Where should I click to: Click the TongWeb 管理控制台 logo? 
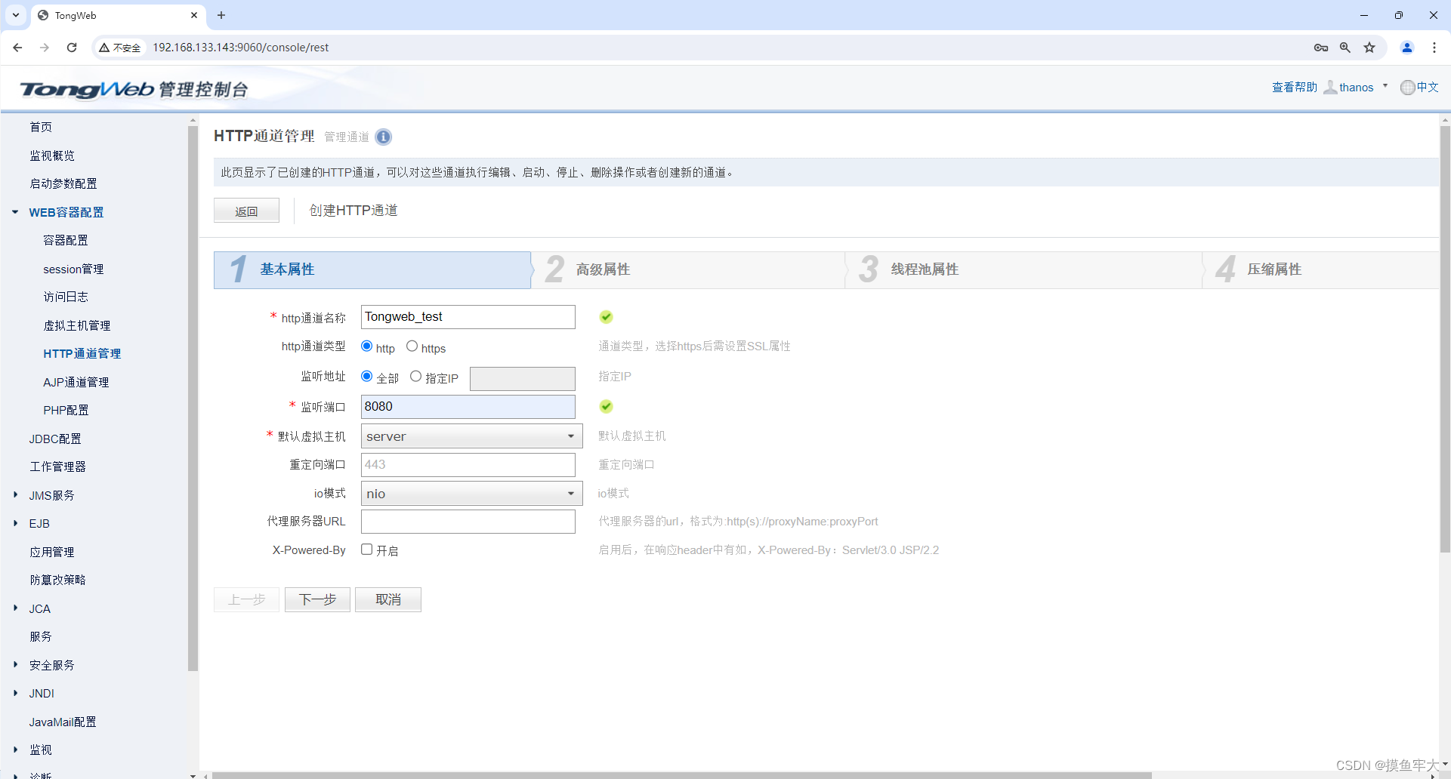134,89
